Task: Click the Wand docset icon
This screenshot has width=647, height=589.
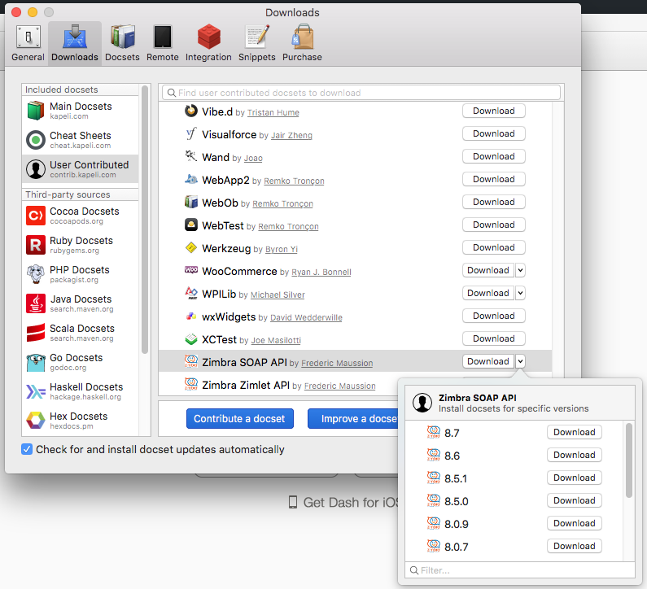Action: tap(190, 156)
